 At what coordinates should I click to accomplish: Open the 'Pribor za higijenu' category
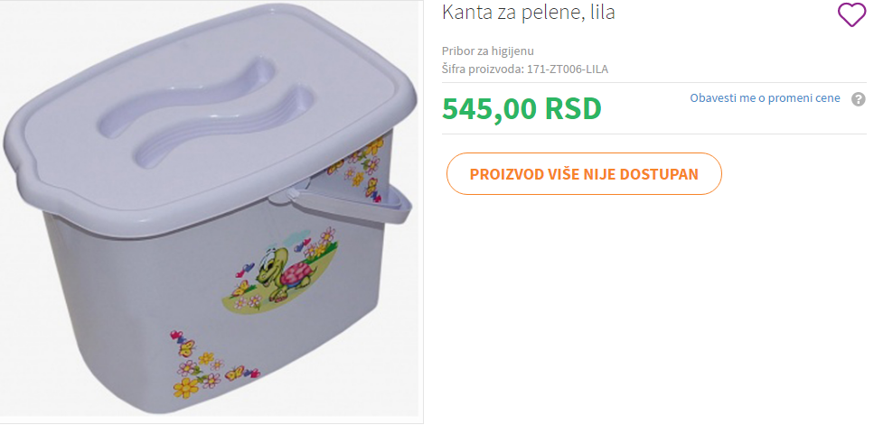click(488, 51)
